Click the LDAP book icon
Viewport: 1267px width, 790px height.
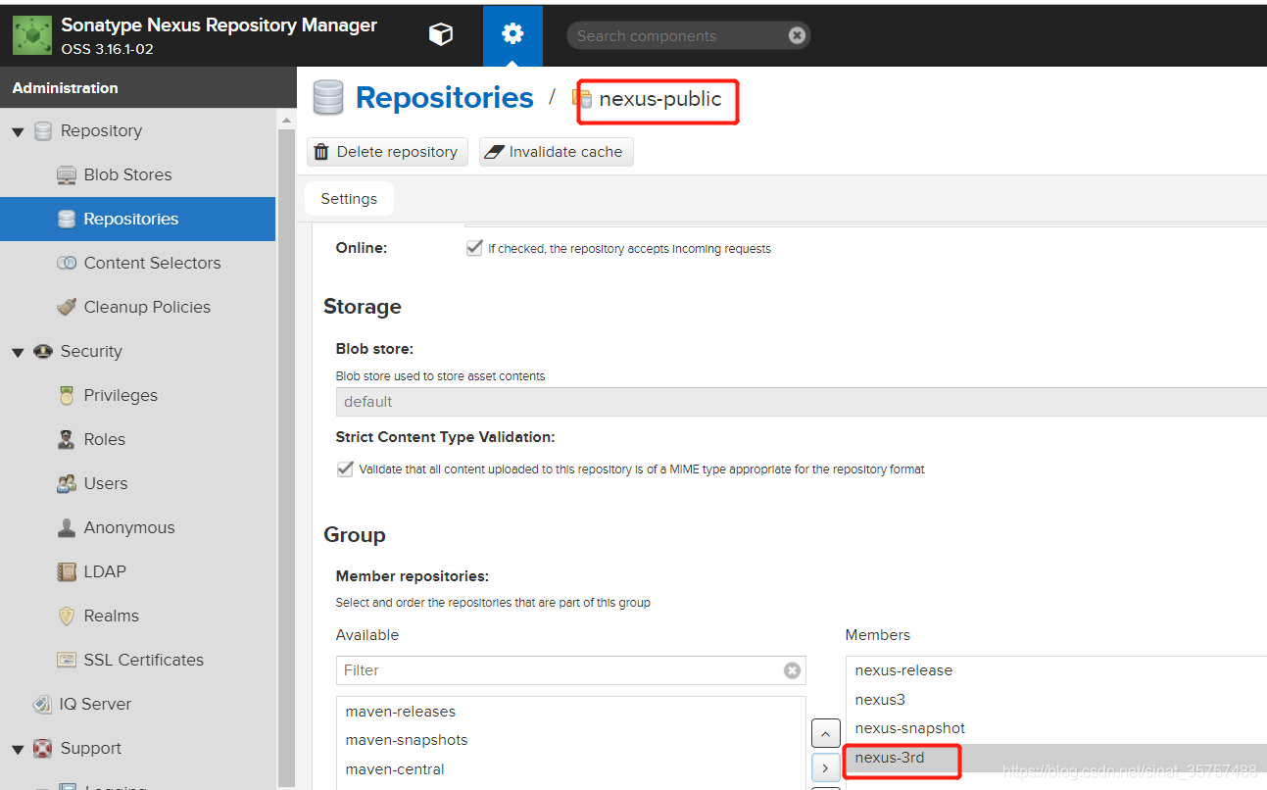(67, 571)
